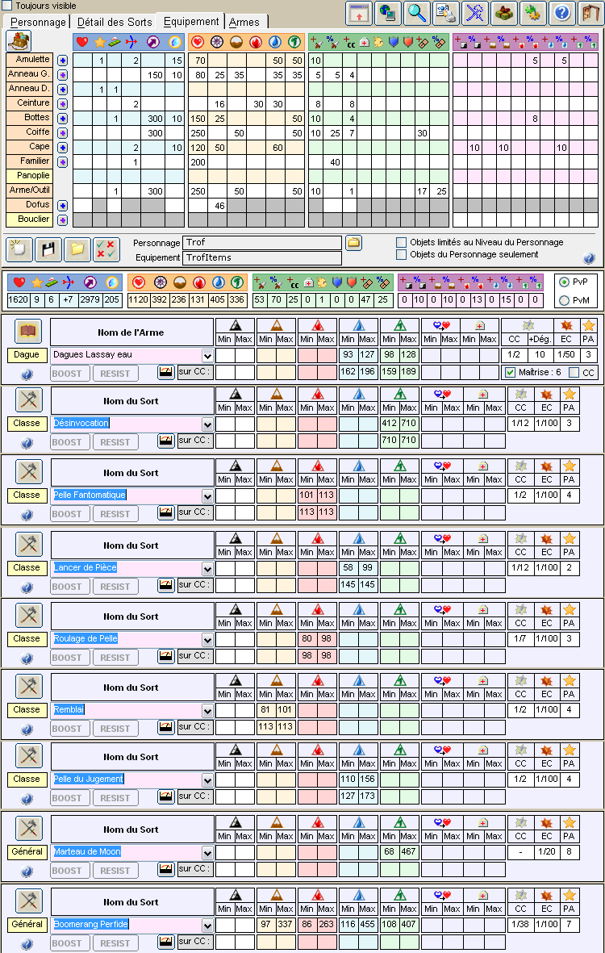The width and height of the screenshot is (605, 953).
Task: Select the PvM radio button
Action: [565, 300]
